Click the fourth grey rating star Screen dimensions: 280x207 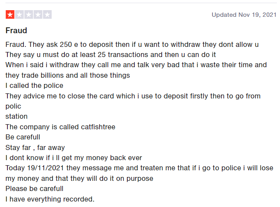38,15
